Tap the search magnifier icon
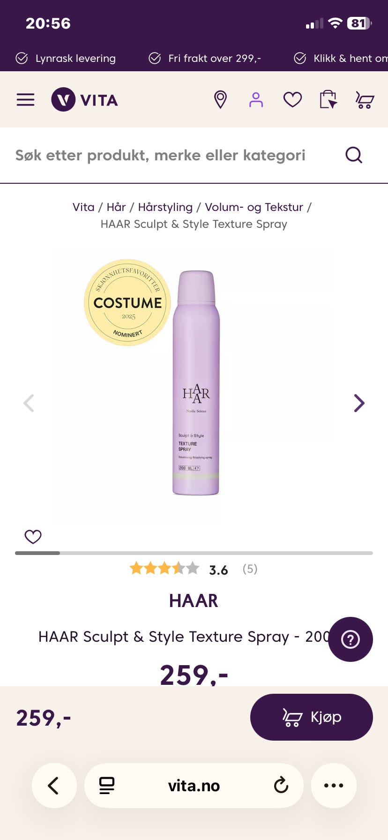388x840 pixels. click(x=354, y=155)
